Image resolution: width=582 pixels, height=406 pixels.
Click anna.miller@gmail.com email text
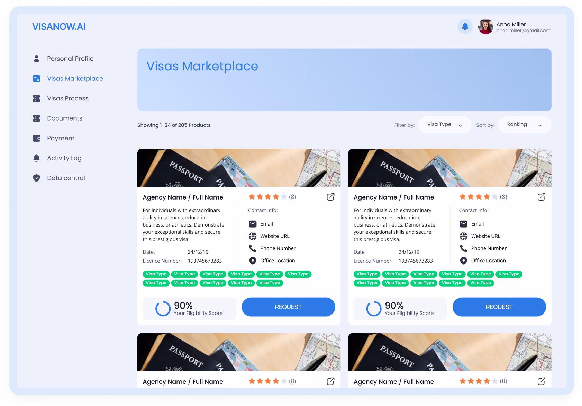click(523, 30)
